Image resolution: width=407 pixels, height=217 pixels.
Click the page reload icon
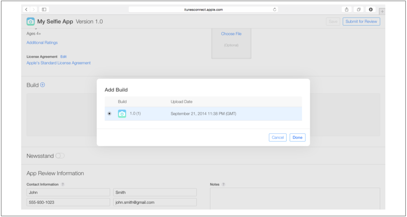(x=274, y=10)
